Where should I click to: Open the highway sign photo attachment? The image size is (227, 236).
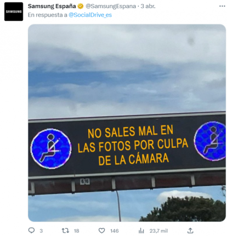[127, 123]
